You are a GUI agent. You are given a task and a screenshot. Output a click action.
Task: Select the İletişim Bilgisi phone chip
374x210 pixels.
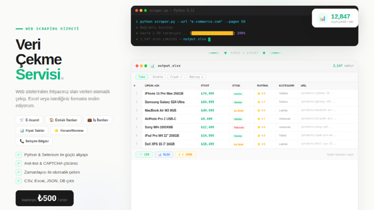pyautogui.click(x=34, y=141)
